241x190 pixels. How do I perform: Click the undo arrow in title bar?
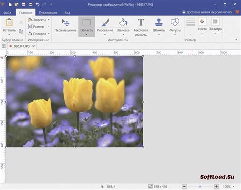point(38,4)
